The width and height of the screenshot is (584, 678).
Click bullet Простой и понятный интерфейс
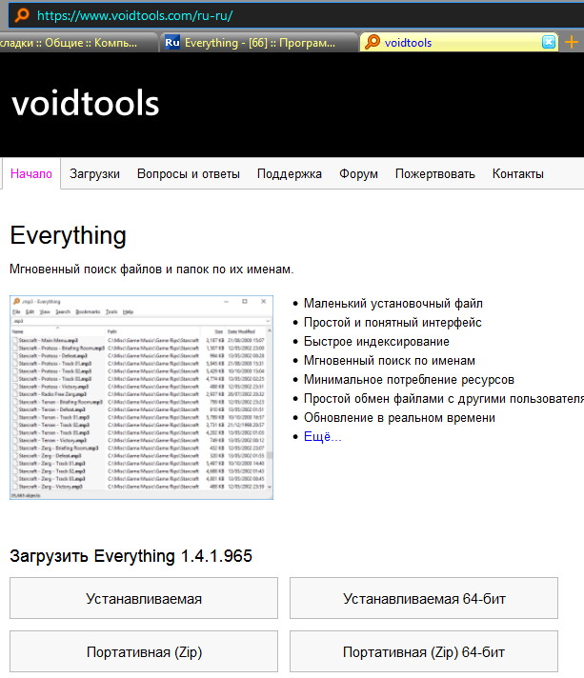tap(393, 322)
